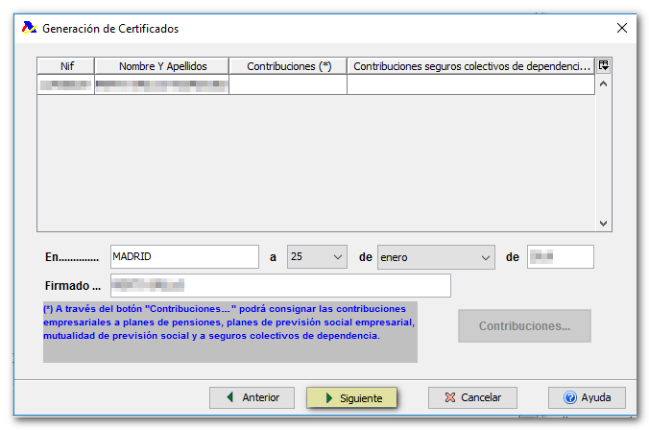Go back with the Anterior button
This screenshot has width=649, height=430.
point(251,397)
